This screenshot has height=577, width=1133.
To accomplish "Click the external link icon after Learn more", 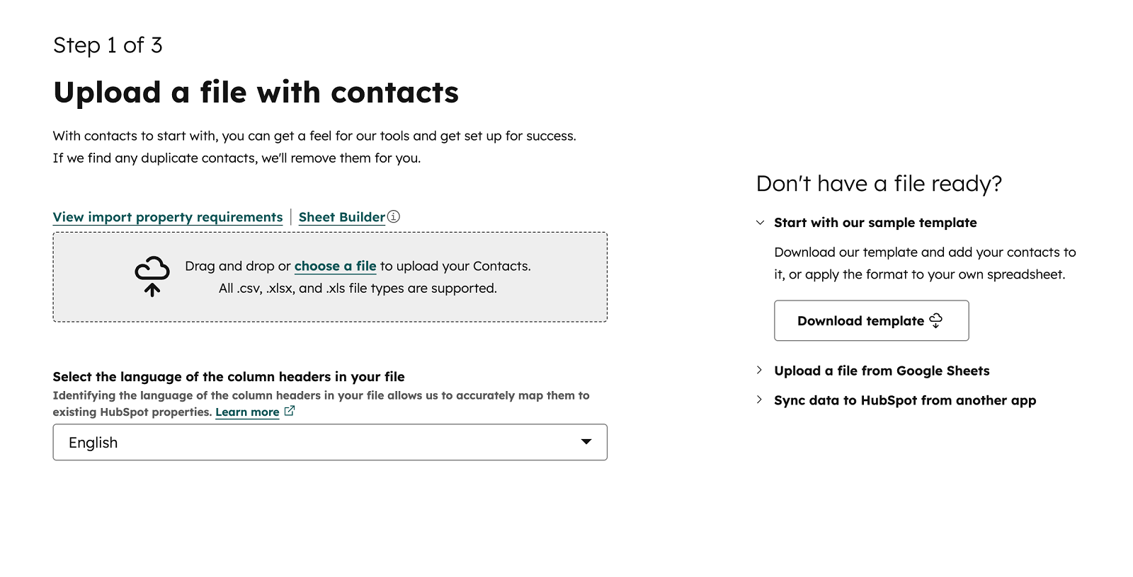I will [289, 411].
